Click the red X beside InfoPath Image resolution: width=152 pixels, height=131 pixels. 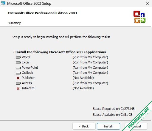click(x=18, y=88)
